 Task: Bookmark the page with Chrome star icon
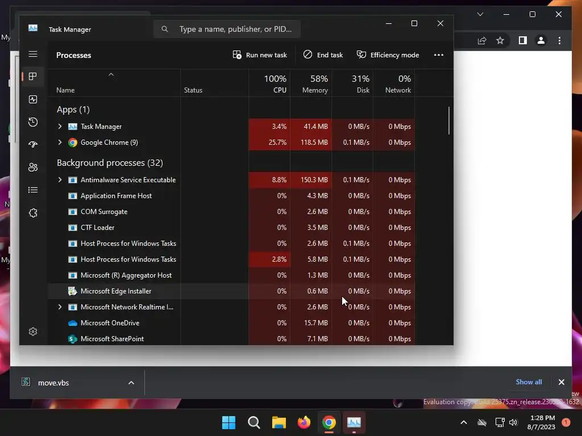500,40
